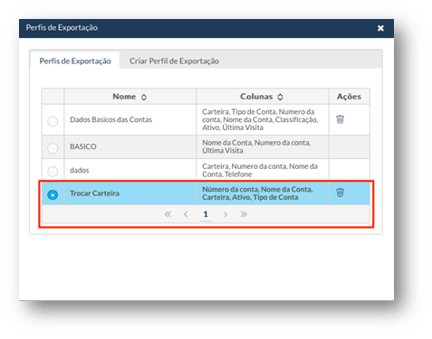Select Dados Basicos das Contas radio button

coord(53,121)
